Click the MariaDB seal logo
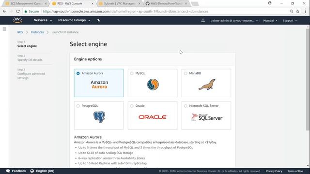Image resolution: width=310 pixels, height=174 pixels. click(207, 85)
